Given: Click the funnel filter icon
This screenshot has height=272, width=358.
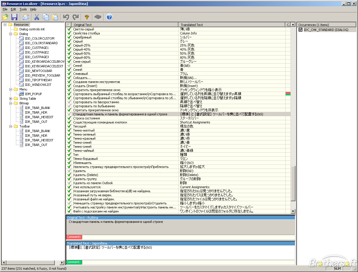Looking at the screenshot, I should [87, 17].
